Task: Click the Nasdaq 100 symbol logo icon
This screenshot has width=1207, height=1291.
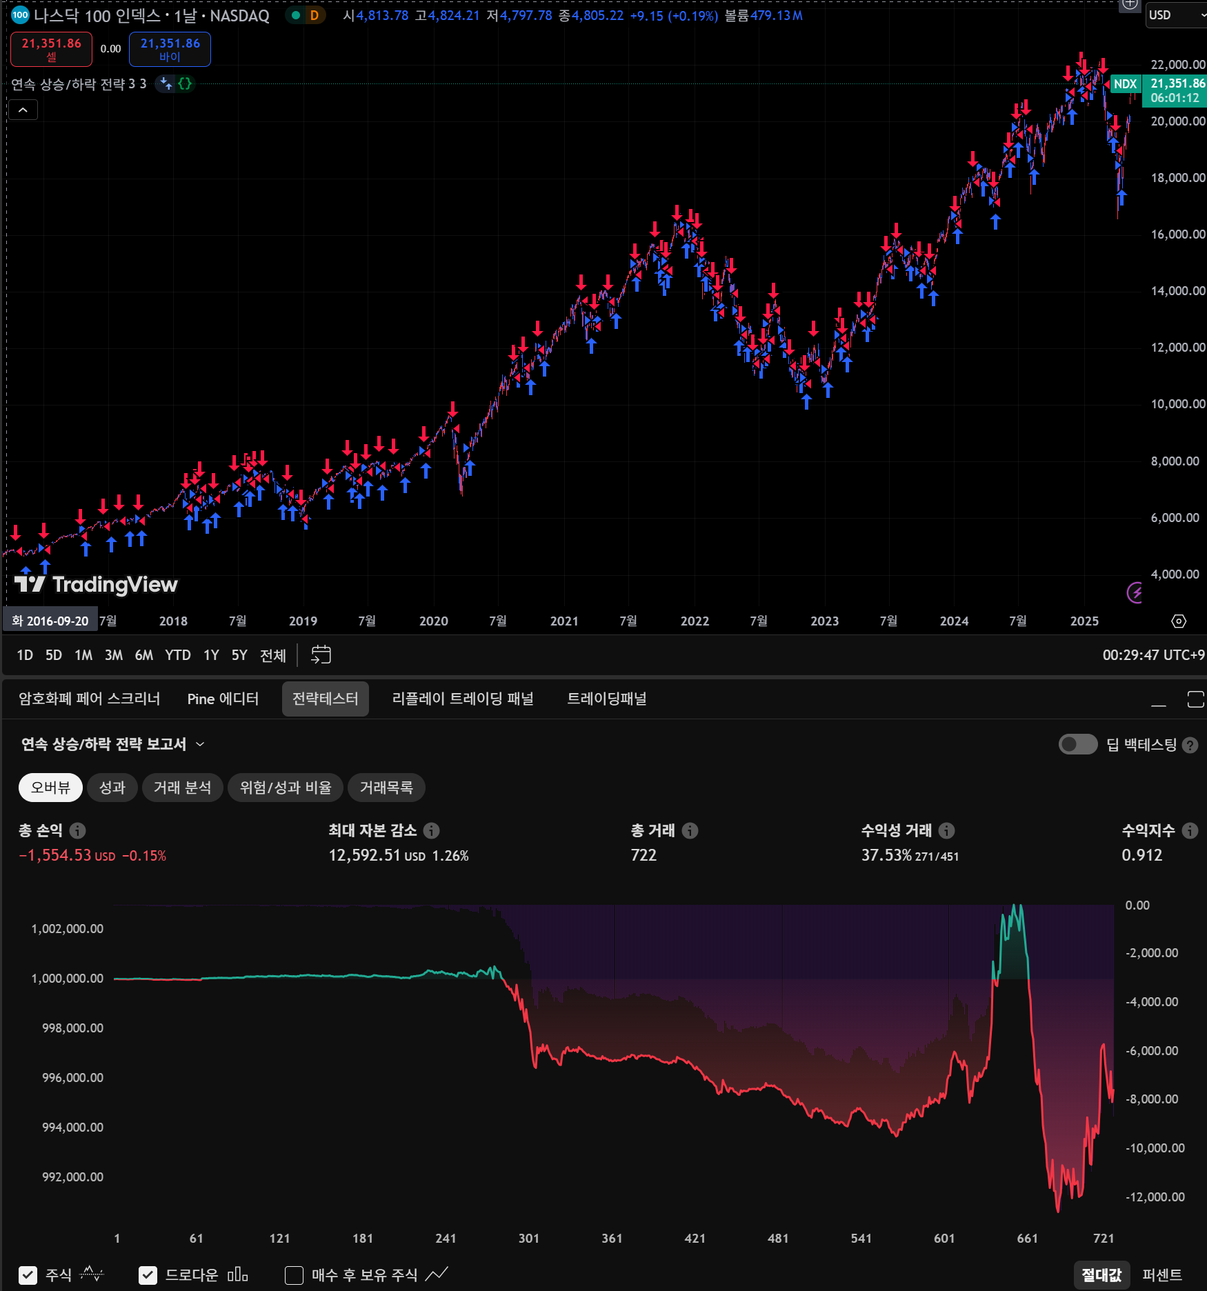Action: [20, 15]
